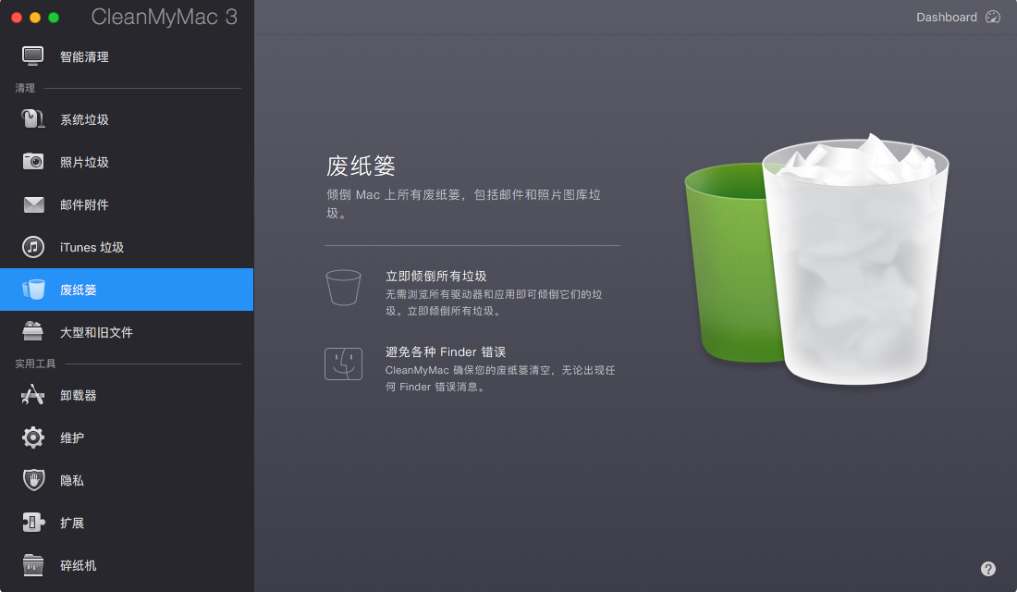Viewport: 1017px width, 592px height.
Task: Open help with the question mark icon
Action: pos(987,569)
